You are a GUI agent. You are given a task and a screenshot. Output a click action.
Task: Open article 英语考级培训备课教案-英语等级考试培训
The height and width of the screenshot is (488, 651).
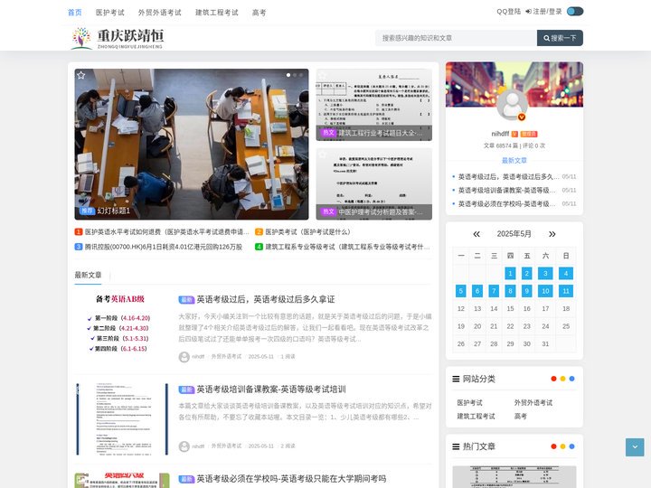point(270,389)
